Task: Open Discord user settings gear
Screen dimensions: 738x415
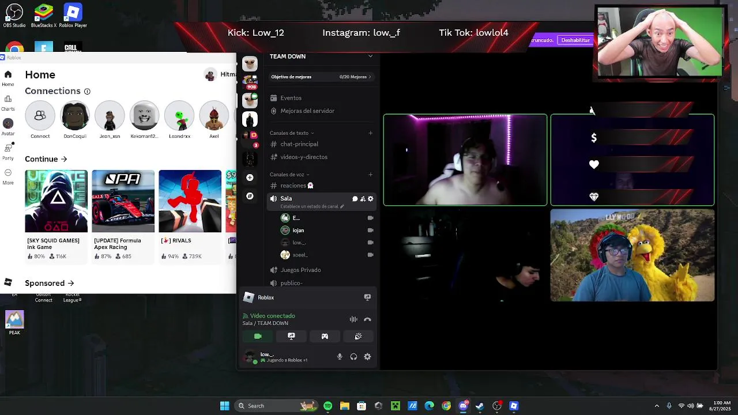Action: (x=367, y=357)
